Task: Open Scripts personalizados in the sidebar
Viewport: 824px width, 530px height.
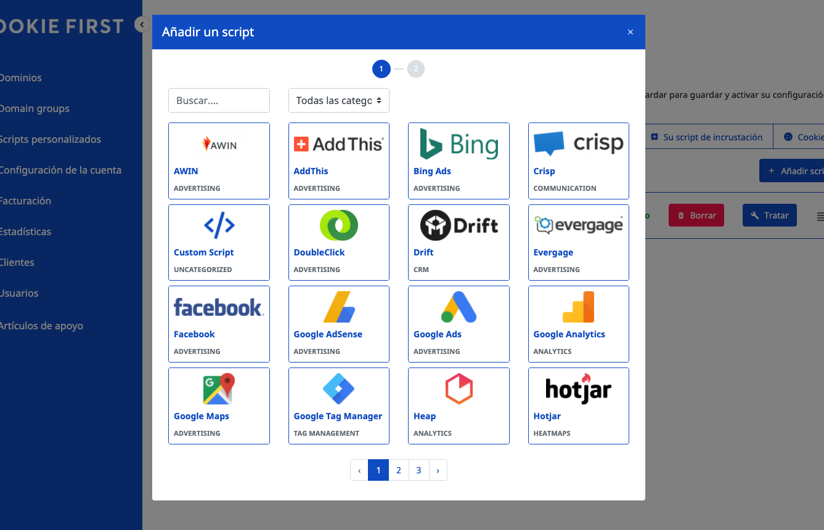Action: pyautogui.click(x=50, y=139)
